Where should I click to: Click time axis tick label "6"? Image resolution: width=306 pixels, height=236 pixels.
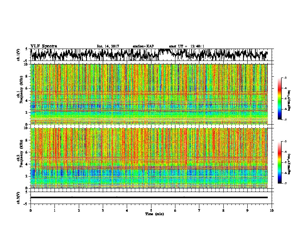[175, 211]
